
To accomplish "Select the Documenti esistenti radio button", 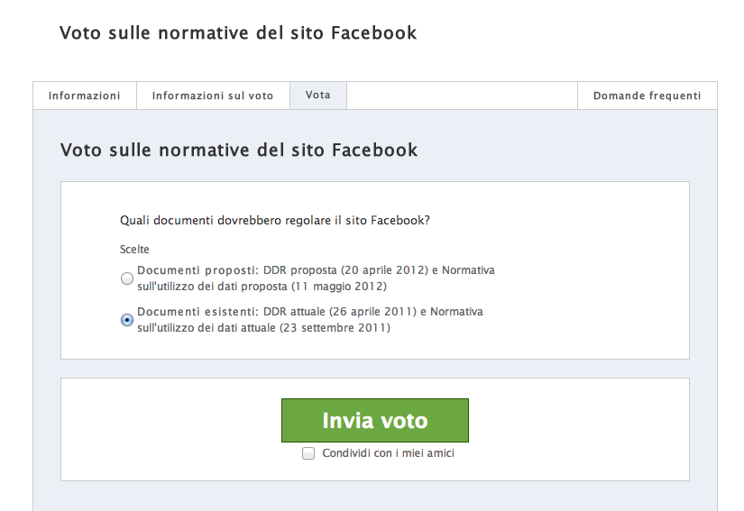I will (x=127, y=320).
